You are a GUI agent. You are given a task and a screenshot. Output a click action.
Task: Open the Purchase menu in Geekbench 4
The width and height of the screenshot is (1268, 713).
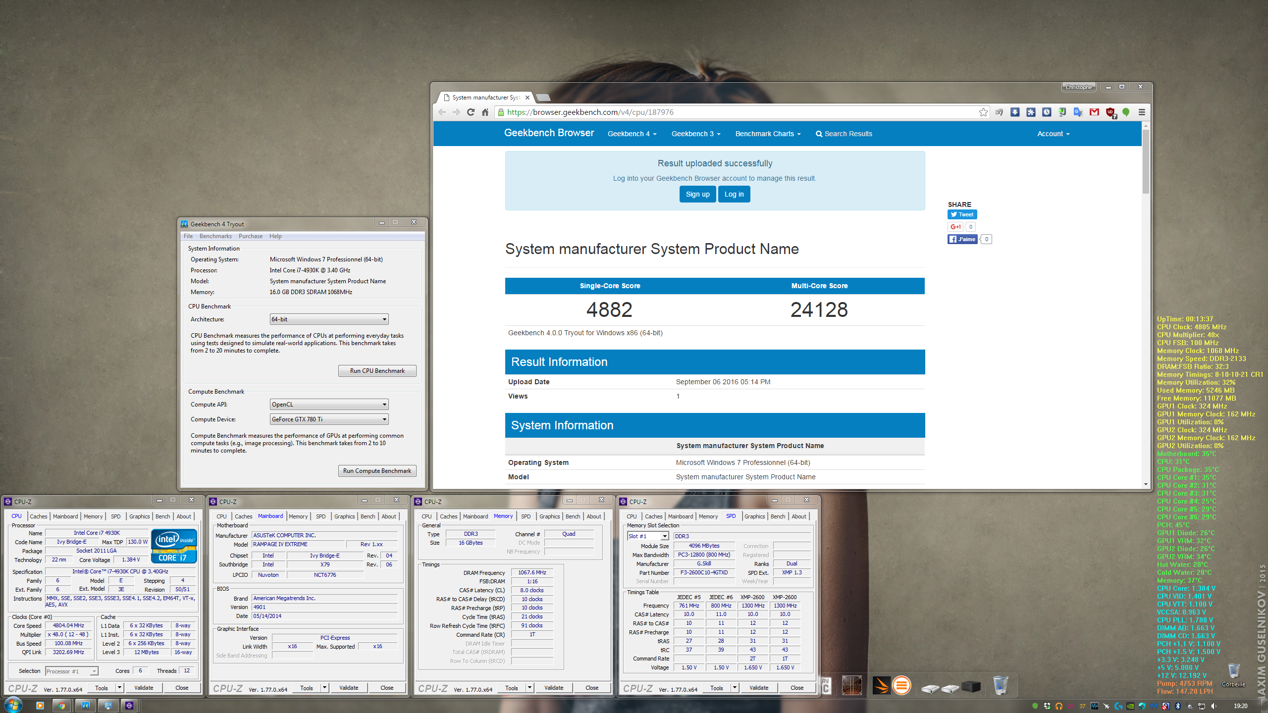[251, 236]
